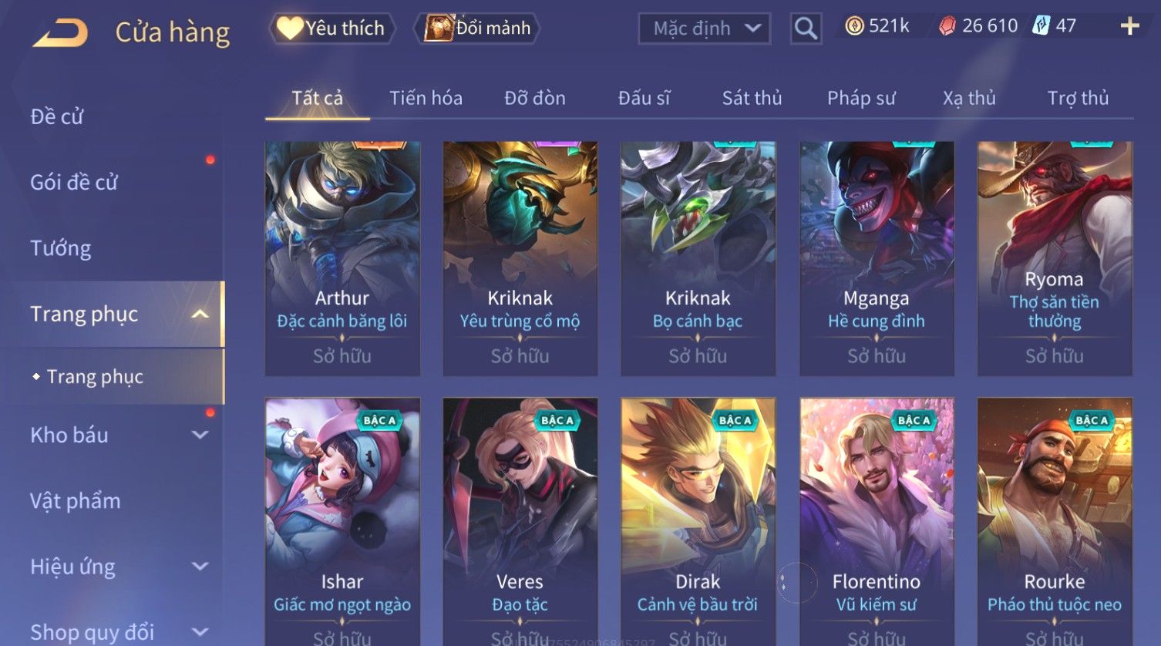Open the search magnifier icon
The image size is (1161, 646).
(x=806, y=29)
